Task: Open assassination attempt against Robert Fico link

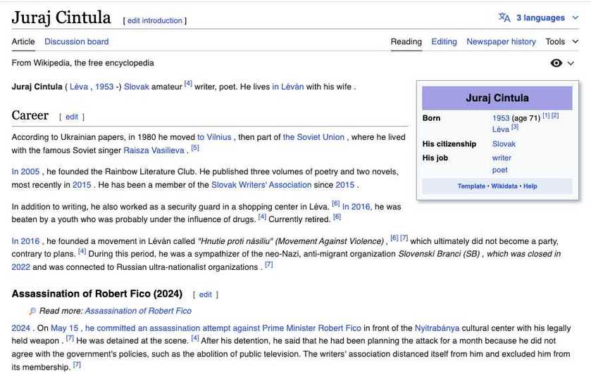Action: (223, 328)
